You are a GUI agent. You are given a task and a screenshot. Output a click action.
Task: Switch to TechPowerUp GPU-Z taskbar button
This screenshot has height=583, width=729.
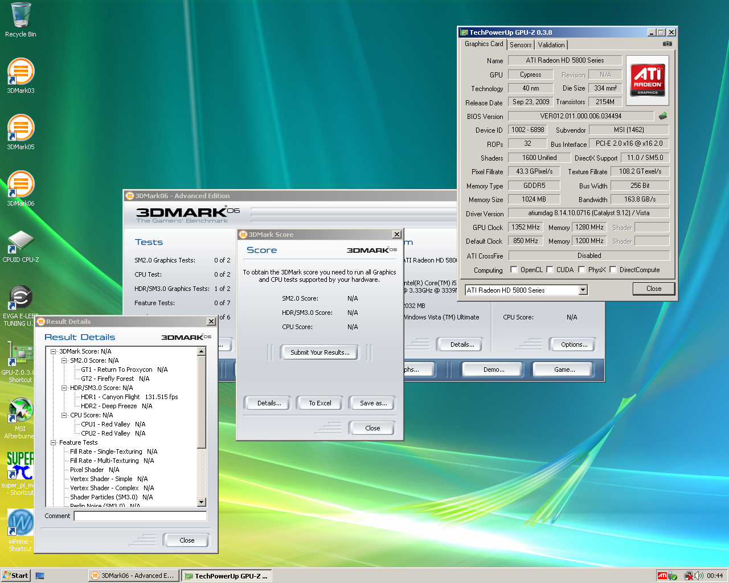click(x=226, y=576)
